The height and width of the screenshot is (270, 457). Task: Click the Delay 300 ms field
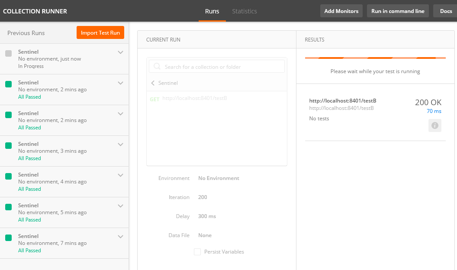click(207, 216)
